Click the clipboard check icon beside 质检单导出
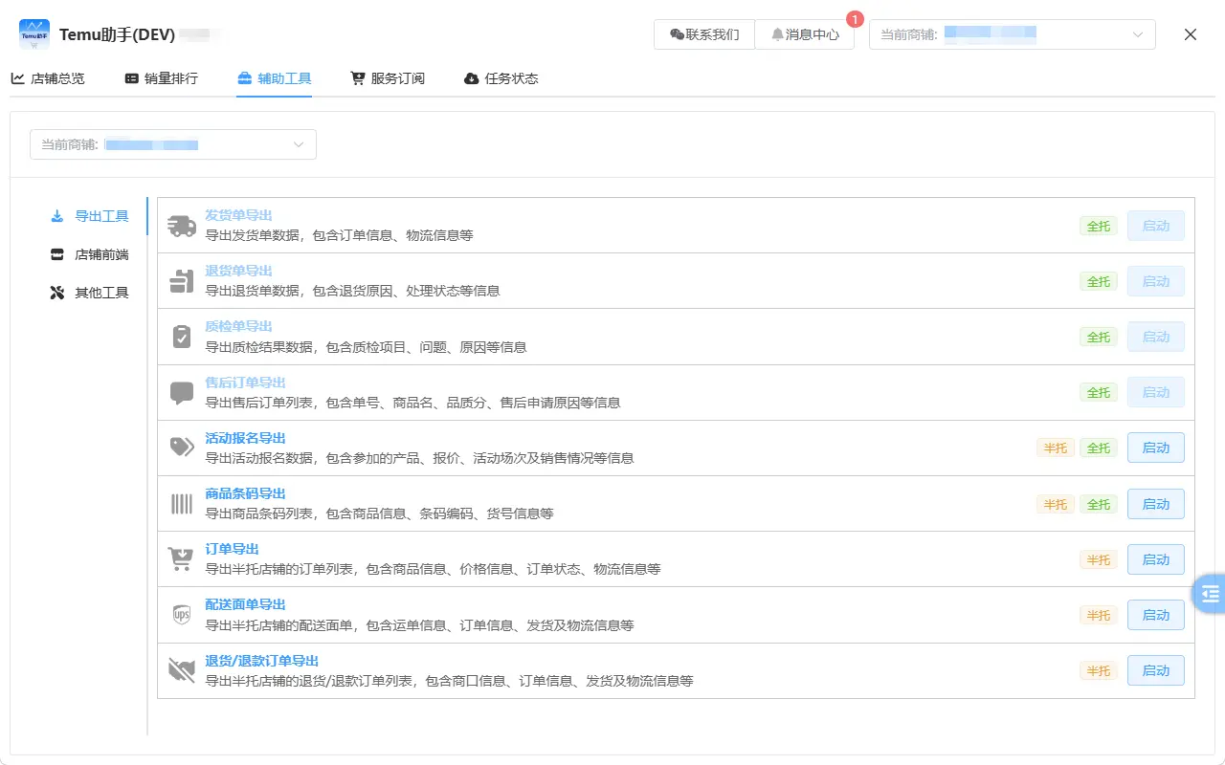The width and height of the screenshot is (1225, 765). click(x=182, y=337)
